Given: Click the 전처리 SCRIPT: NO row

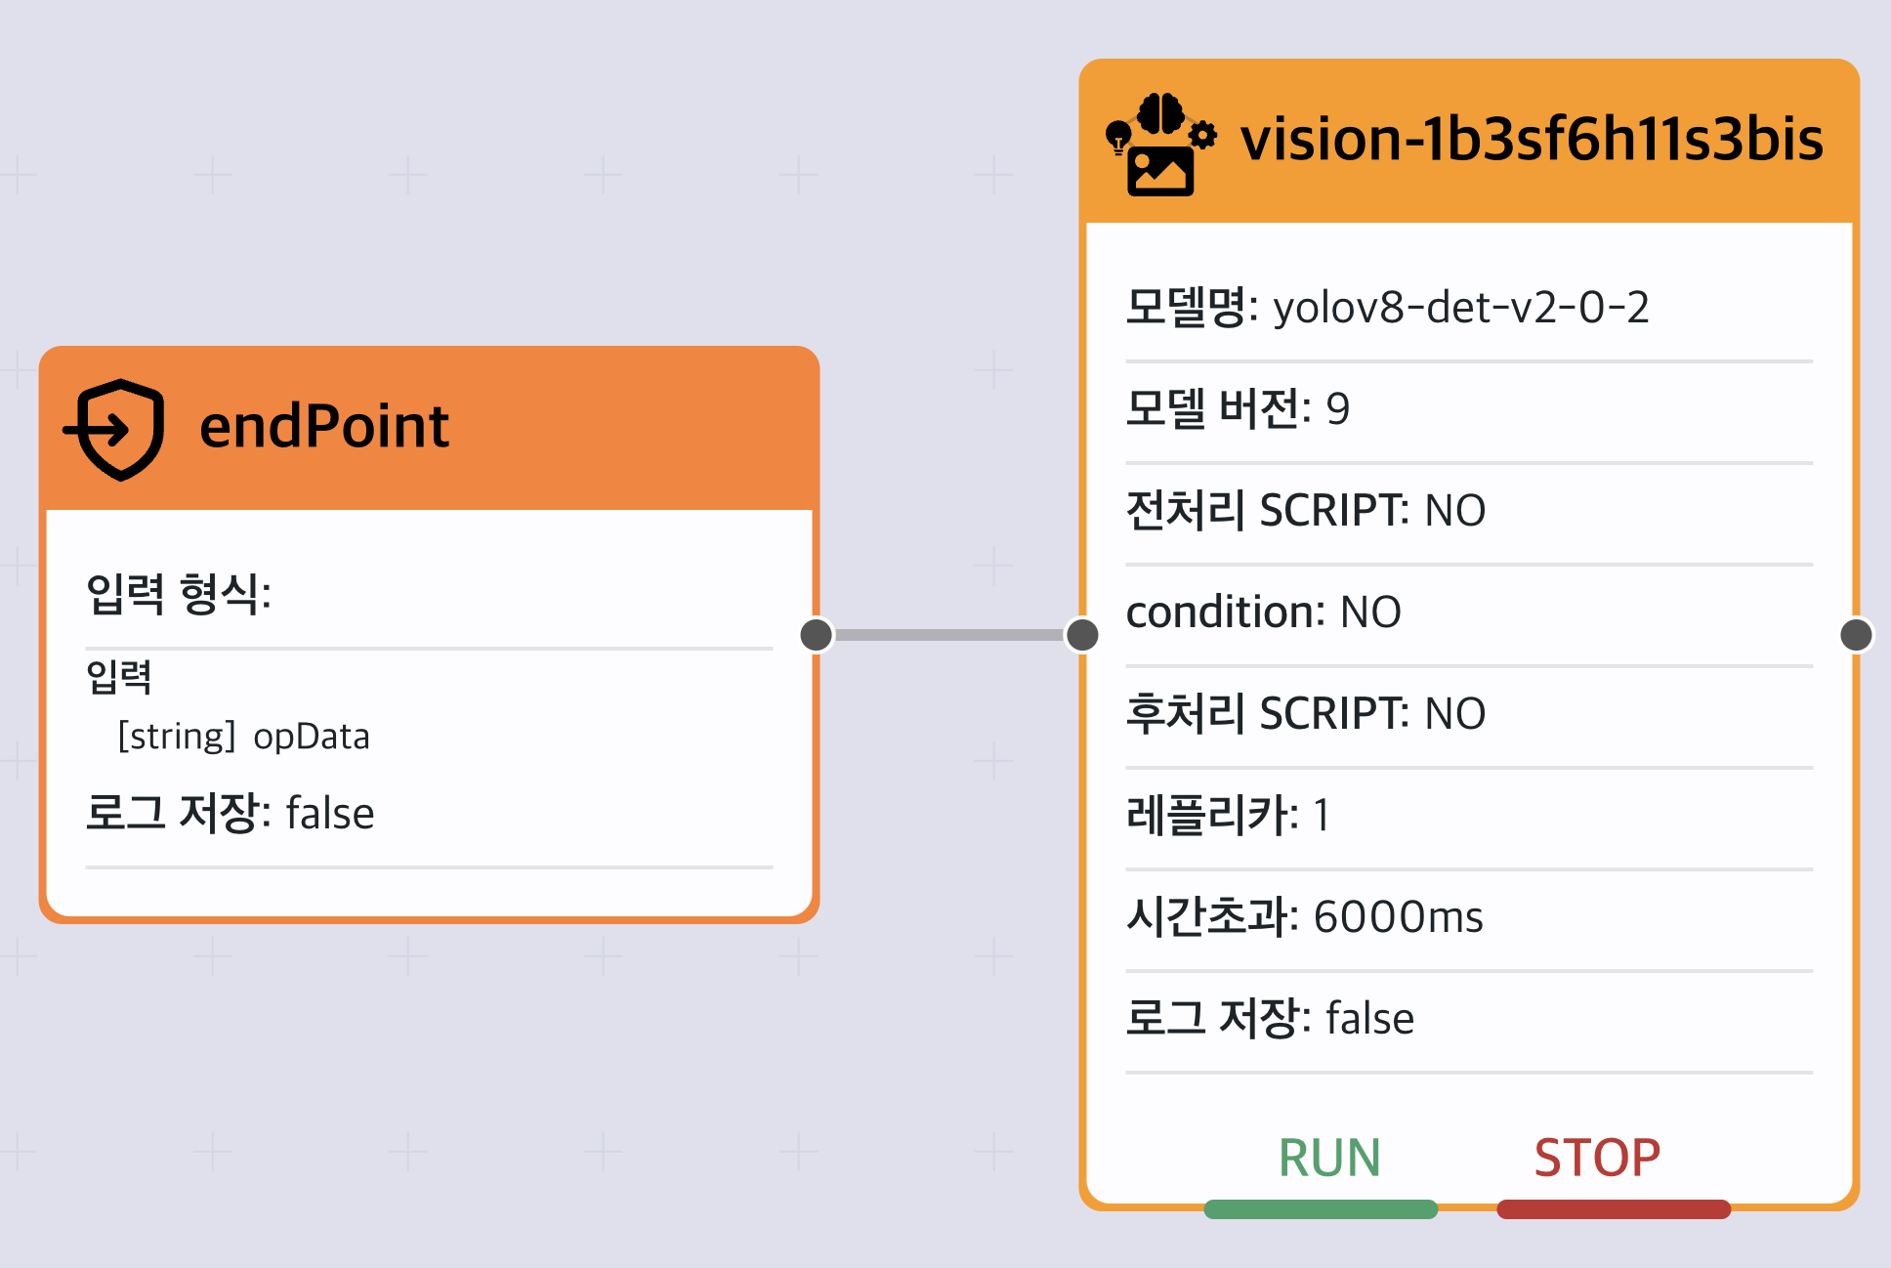Looking at the screenshot, I should (x=1469, y=512).
